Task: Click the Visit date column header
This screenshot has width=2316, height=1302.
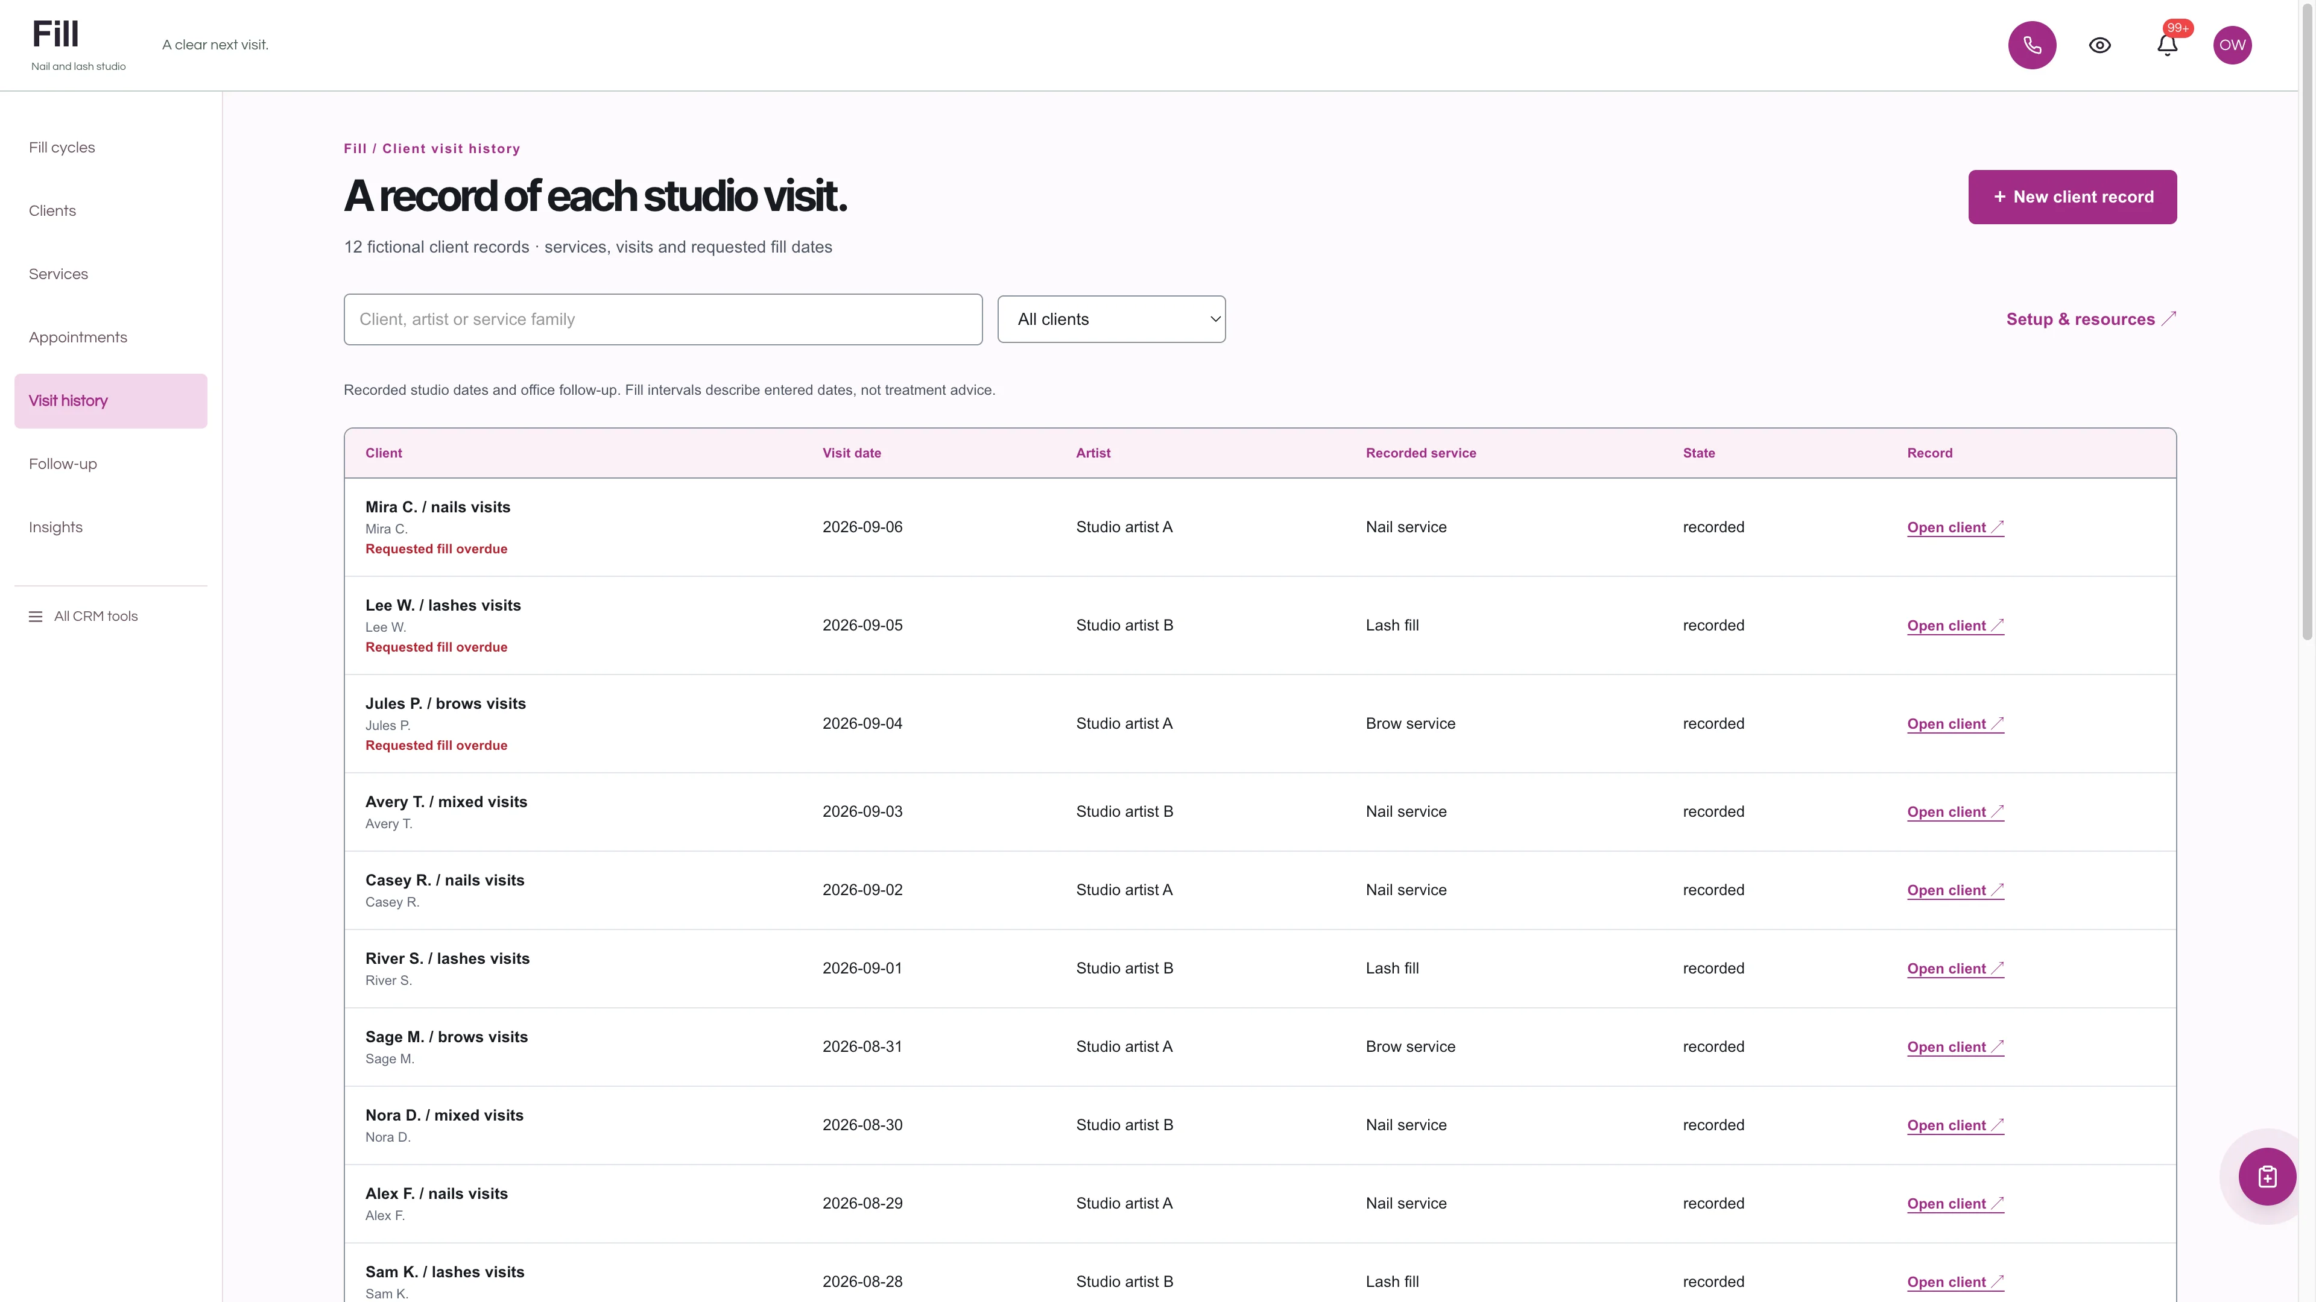Action: [852, 453]
